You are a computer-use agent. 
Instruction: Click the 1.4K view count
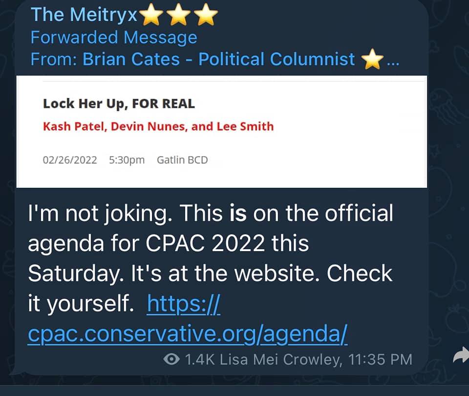coord(199,360)
